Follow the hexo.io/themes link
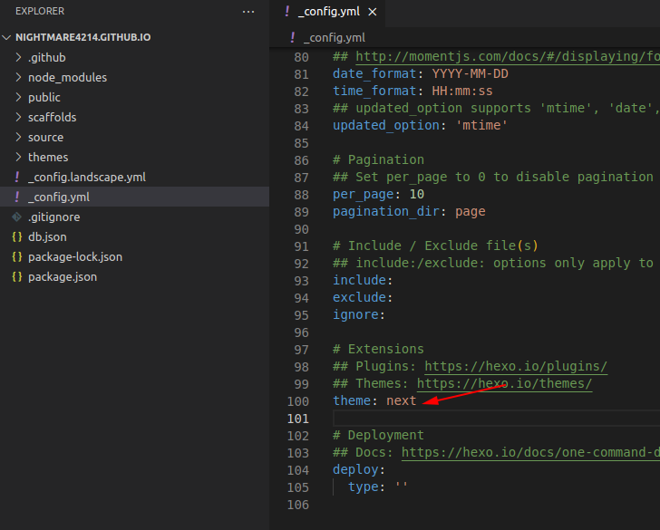This screenshot has height=530, width=660. (x=504, y=383)
